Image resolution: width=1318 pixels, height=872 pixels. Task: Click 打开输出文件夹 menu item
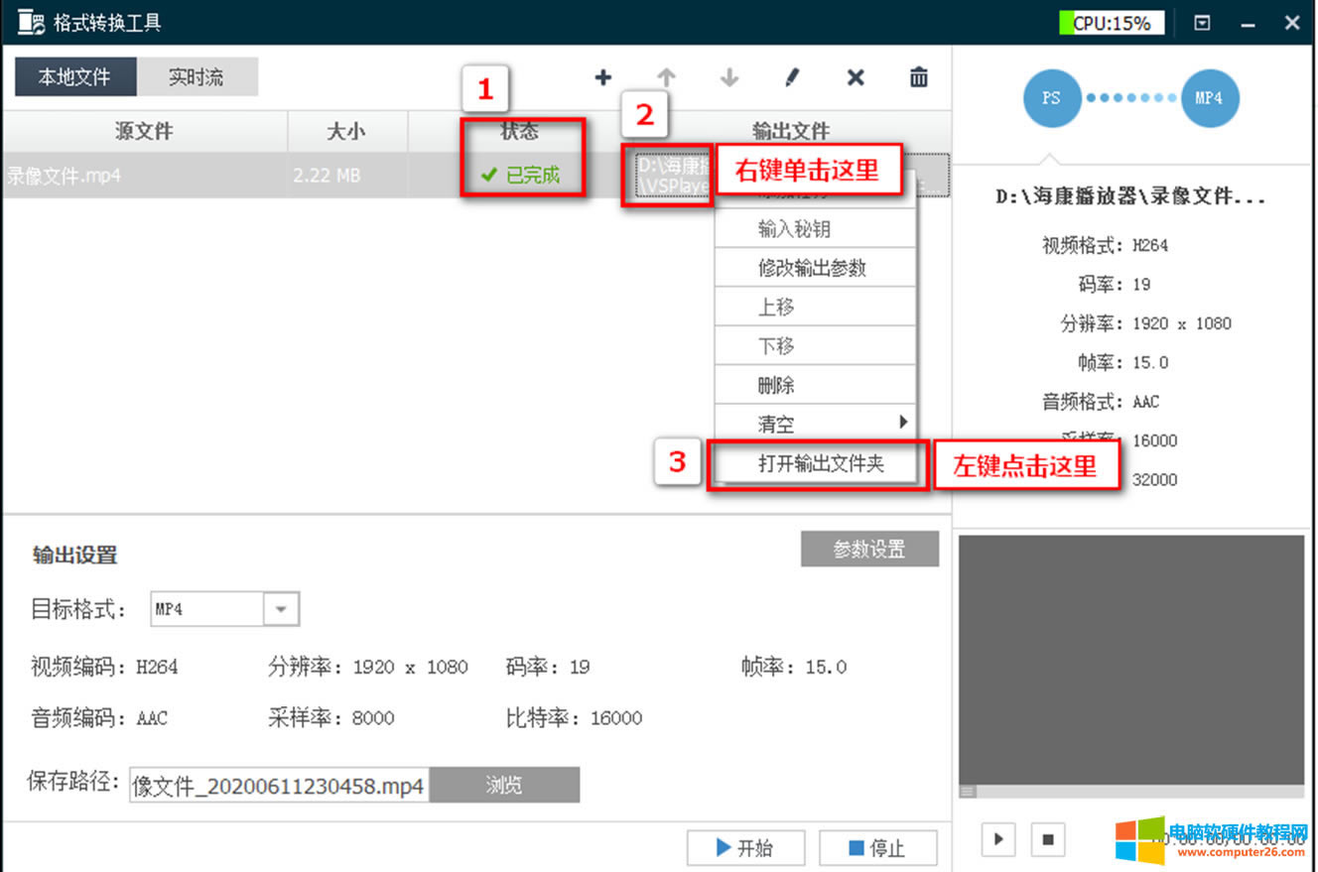coord(815,463)
